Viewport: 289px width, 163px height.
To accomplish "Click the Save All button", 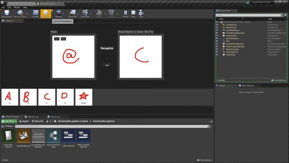I will coord(37,121).
